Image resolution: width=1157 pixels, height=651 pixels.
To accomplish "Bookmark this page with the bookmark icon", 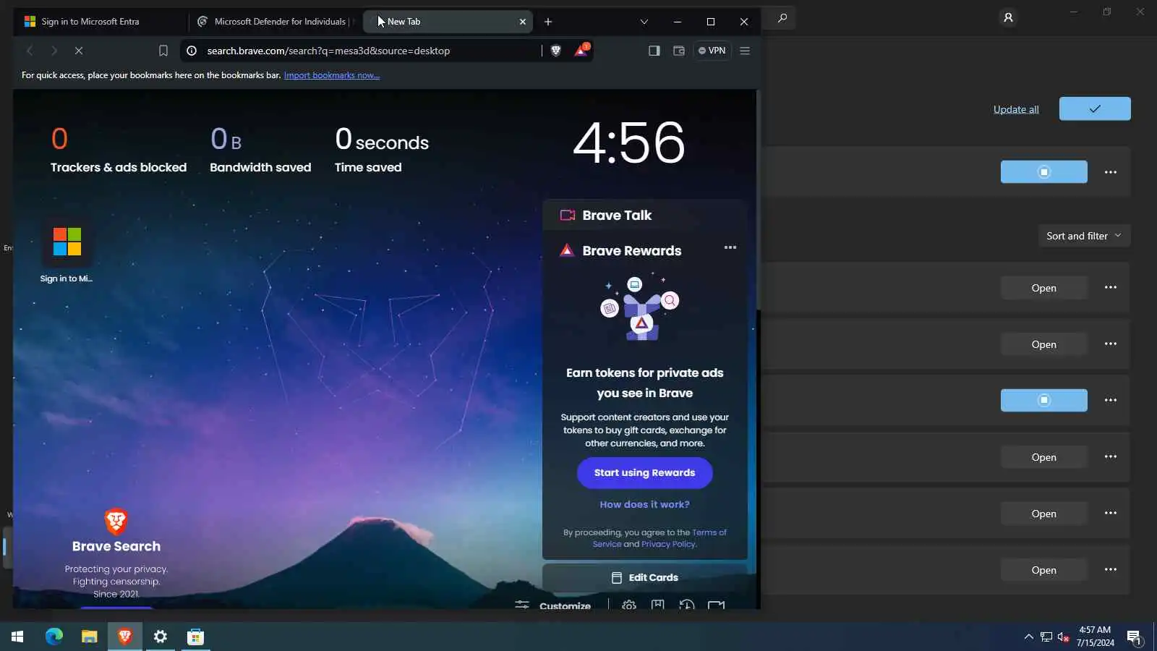I will coord(163,51).
